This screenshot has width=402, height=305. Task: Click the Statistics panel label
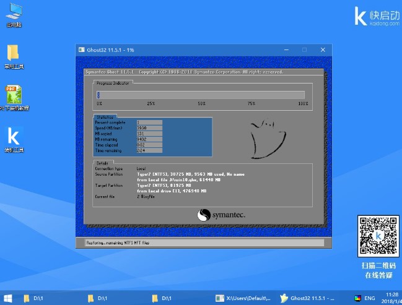pyautogui.click(x=105, y=118)
